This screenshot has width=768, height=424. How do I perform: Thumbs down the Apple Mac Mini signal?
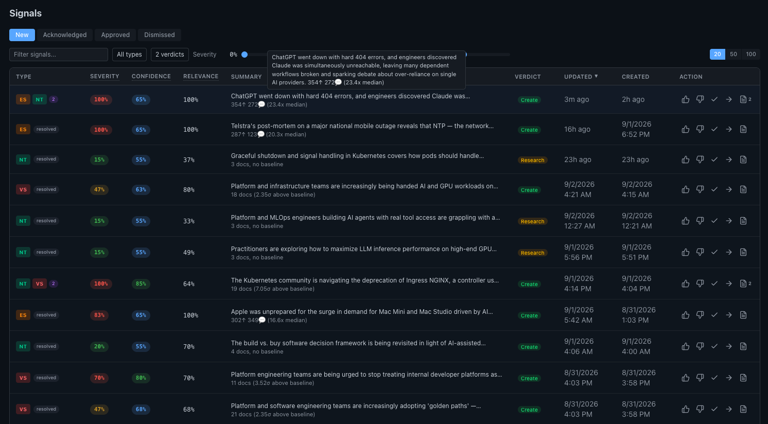coord(700,315)
